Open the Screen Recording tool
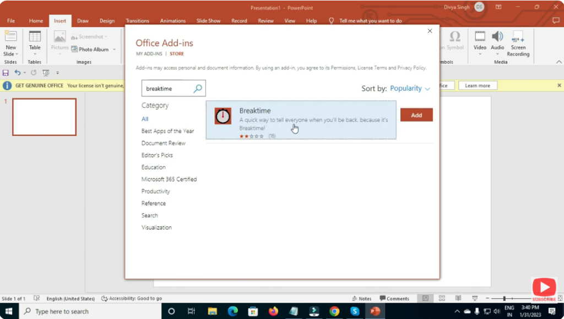The width and height of the screenshot is (564, 319). click(518, 43)
